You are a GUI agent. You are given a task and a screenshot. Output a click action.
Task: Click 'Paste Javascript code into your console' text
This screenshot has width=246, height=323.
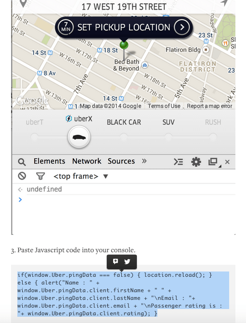(76, 250)
